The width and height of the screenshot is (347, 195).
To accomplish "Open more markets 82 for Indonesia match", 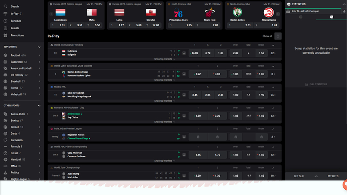I will [x=273, y=53].
